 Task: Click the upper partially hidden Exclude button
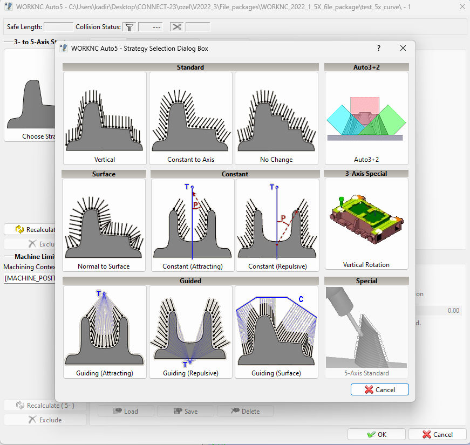coord(30,244)
